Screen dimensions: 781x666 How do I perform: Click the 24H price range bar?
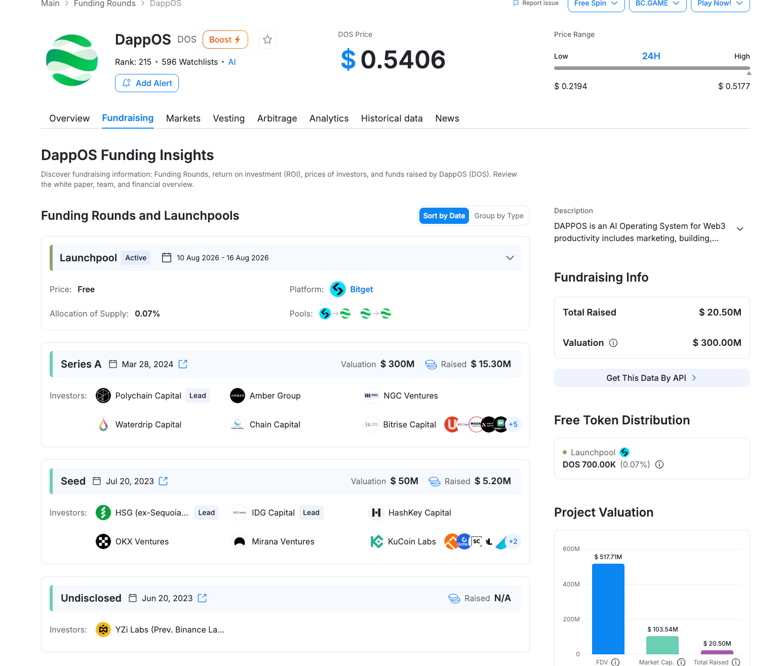click(652, 68)
